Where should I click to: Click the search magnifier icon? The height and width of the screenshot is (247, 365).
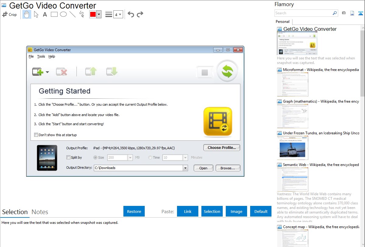pos(335,13)
